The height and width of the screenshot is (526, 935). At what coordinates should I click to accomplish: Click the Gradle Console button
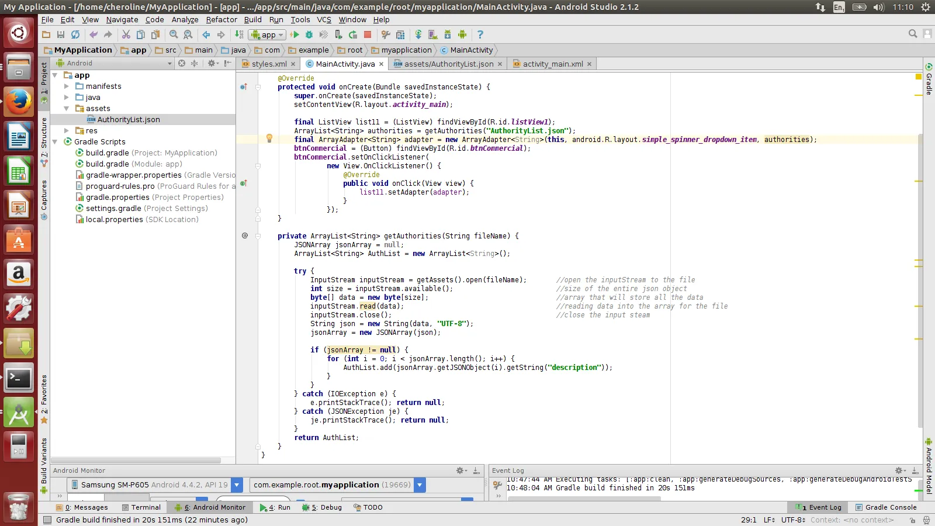[885, 507]
